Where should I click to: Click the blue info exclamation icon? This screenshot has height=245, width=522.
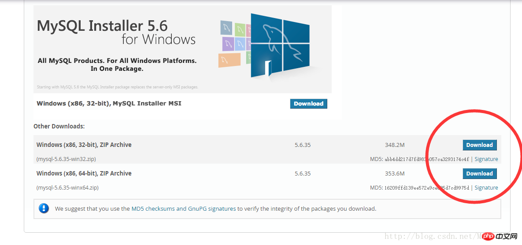(x=44, y=208)
